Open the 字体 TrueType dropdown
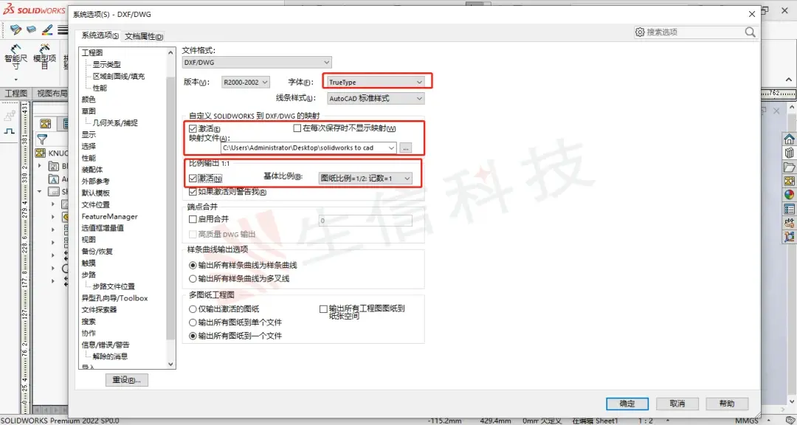The height and width of the screenshot is (425, 797). (x=375, y=82)
